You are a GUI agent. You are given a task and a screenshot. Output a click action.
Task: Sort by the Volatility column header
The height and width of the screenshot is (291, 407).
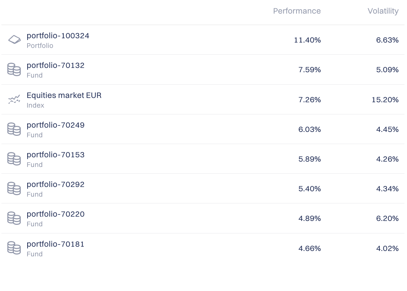tap(383, 11)
